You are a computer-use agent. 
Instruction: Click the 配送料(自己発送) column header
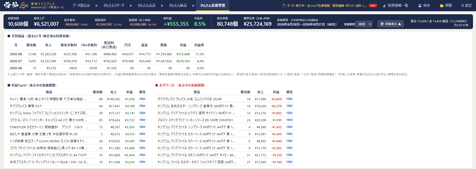(x=109, y=45)
